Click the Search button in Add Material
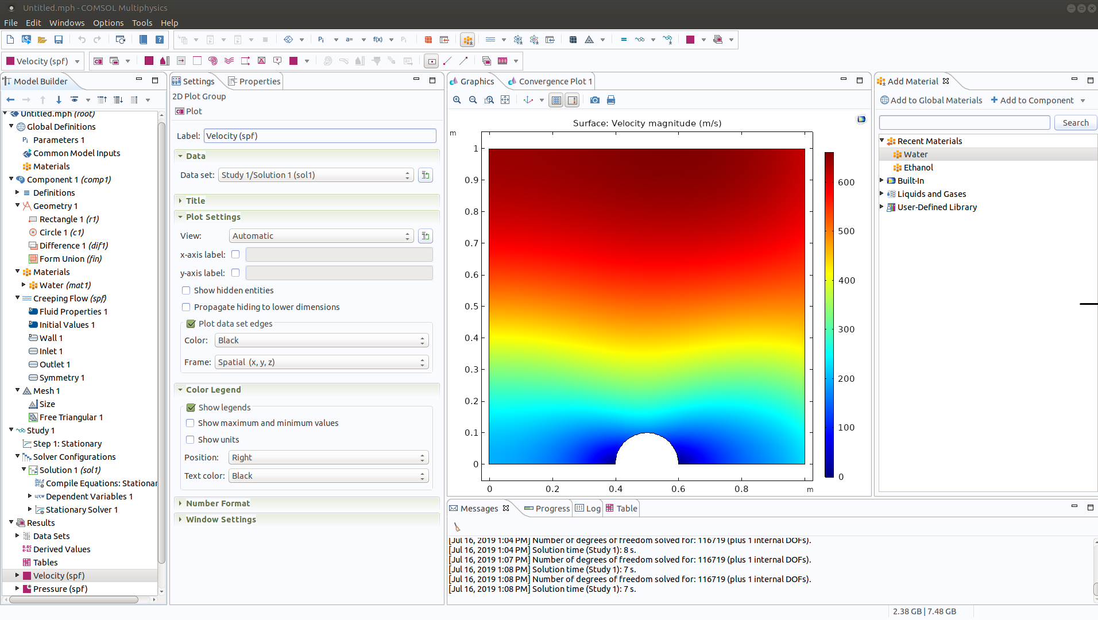This screenshot has height=620, width=1098. coord(1075,123)
